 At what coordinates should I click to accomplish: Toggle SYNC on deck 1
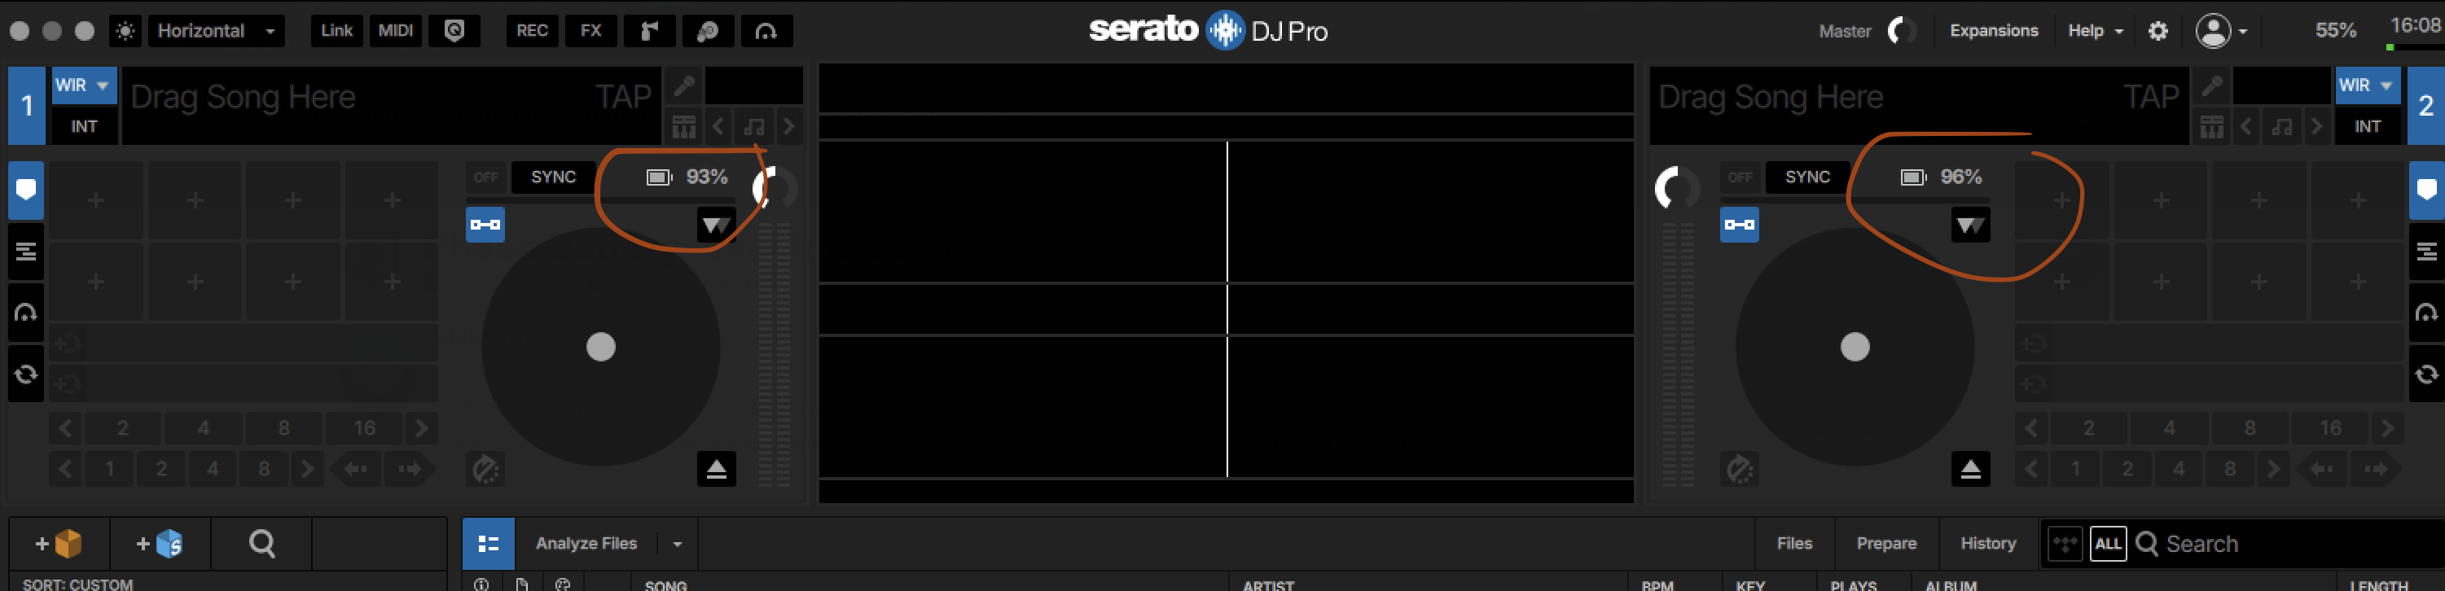[552, 177]
